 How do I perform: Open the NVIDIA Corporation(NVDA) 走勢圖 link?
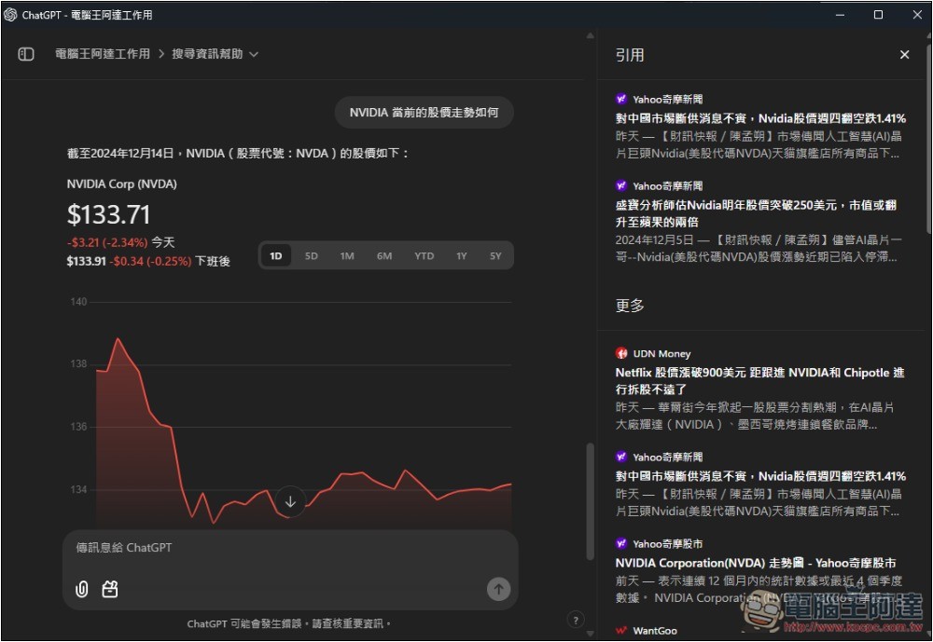click(x=756, y=563)
